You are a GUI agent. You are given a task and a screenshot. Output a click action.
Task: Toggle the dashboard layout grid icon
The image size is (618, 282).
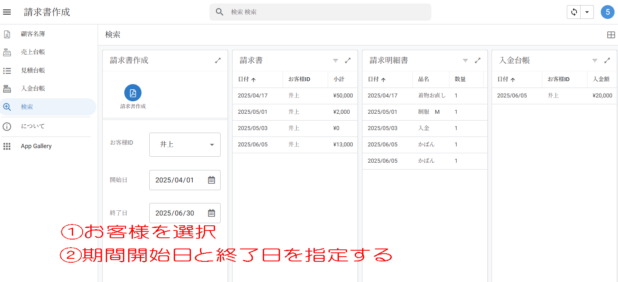611,35
